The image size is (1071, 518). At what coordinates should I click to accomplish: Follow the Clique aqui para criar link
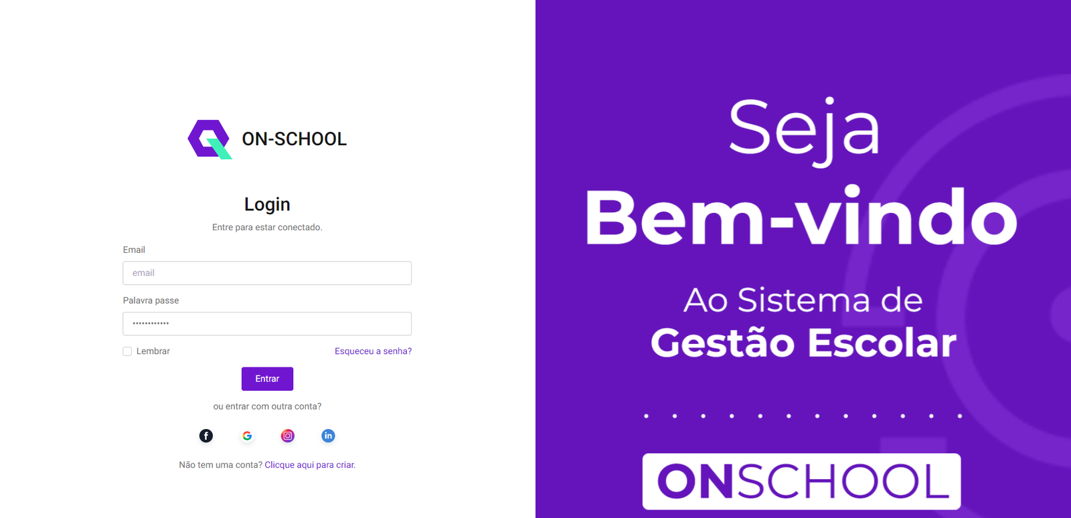(x=310, y=465)
